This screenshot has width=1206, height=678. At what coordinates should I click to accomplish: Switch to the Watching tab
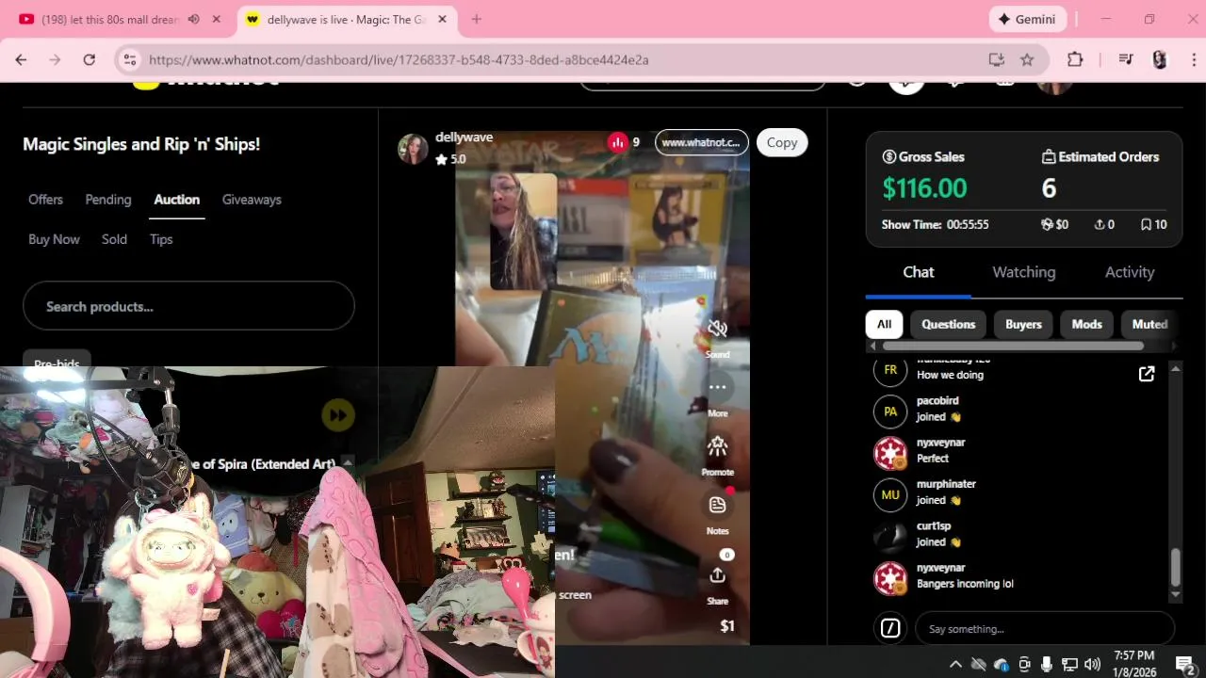tap(1023, 272)
